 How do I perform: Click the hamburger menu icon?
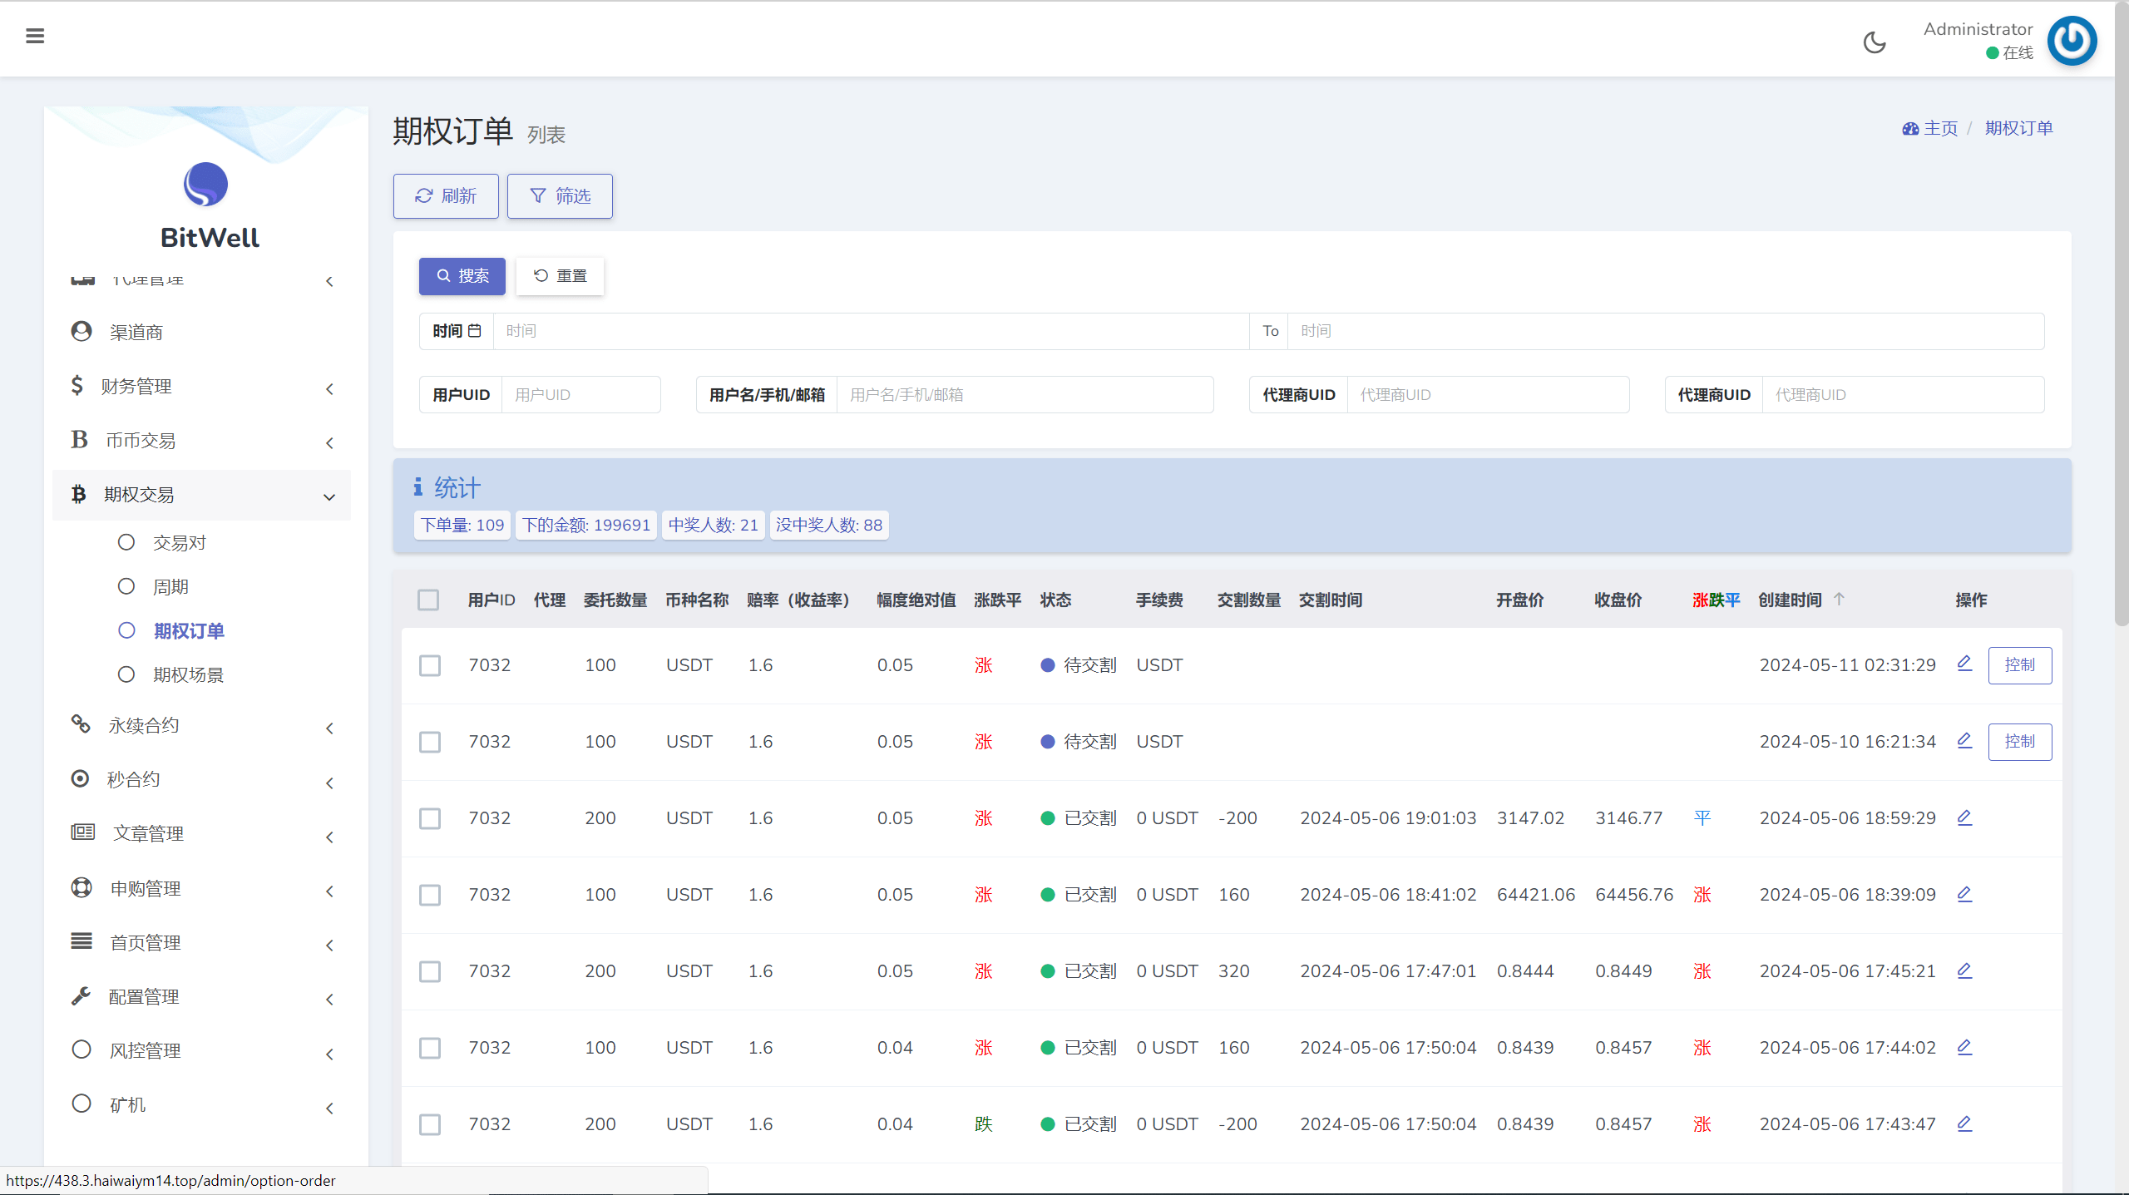(x=35, y=36)
